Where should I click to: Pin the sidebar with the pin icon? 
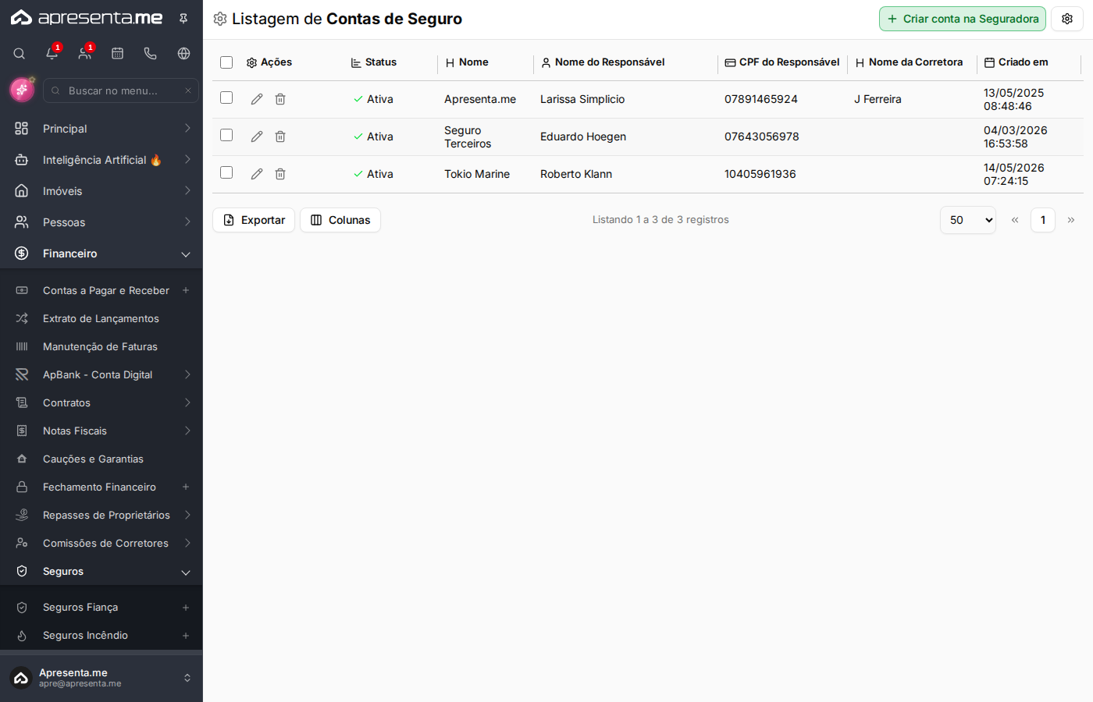tap(183, 18)
